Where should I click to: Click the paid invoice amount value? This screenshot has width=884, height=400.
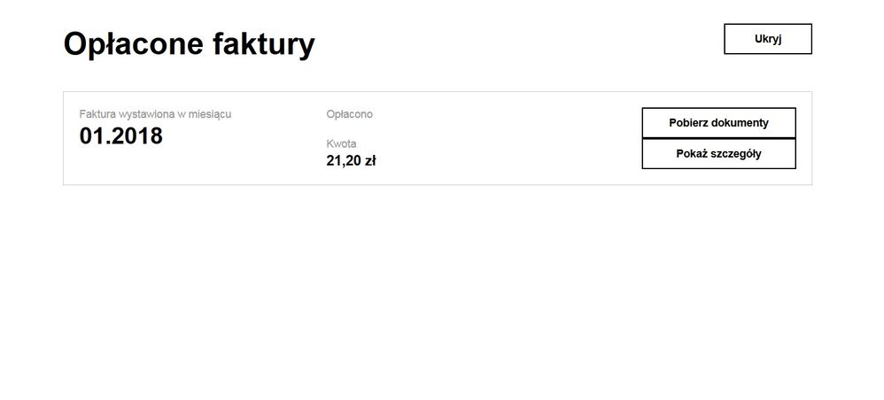click(351, 160)
